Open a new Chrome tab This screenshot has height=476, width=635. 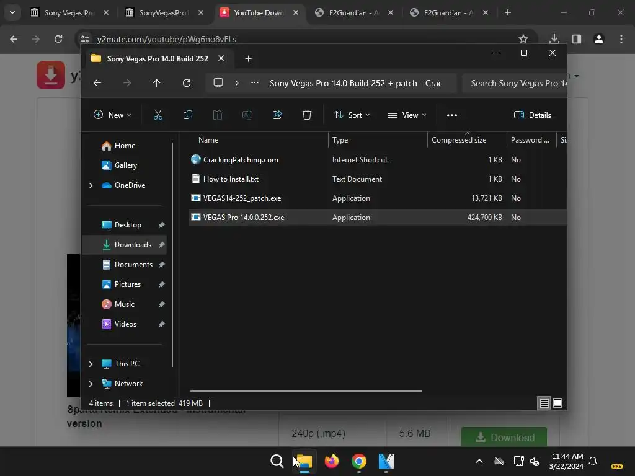[507, 12]
